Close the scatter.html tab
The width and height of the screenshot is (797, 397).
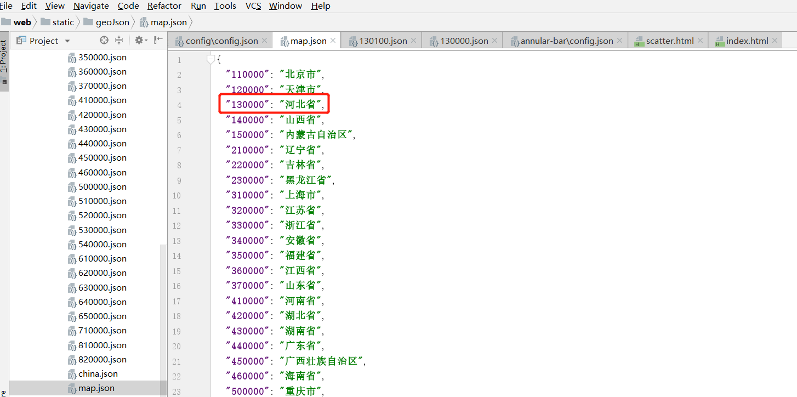[x=700, y=41]
